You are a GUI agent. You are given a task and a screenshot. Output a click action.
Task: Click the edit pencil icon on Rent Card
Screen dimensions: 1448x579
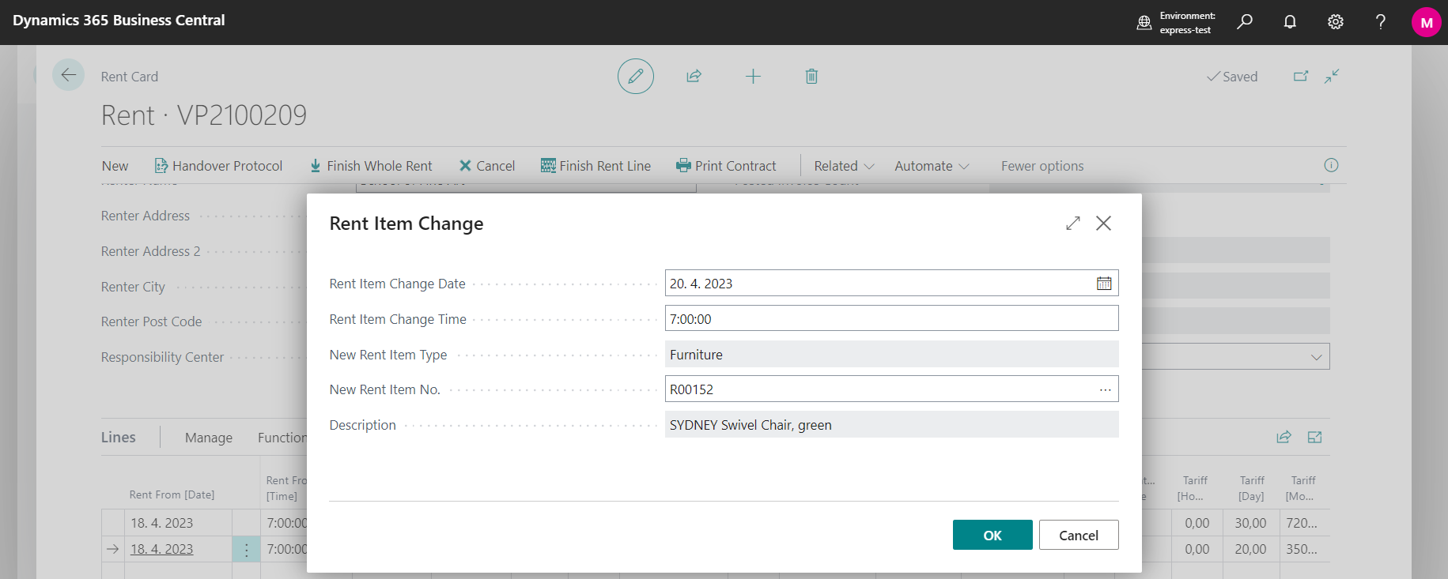[x=635, y=77]
